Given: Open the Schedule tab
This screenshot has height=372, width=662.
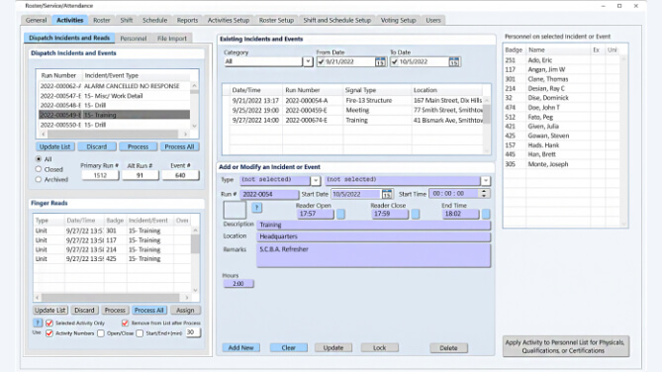Looking at the screenshot, I should point(154,20).
